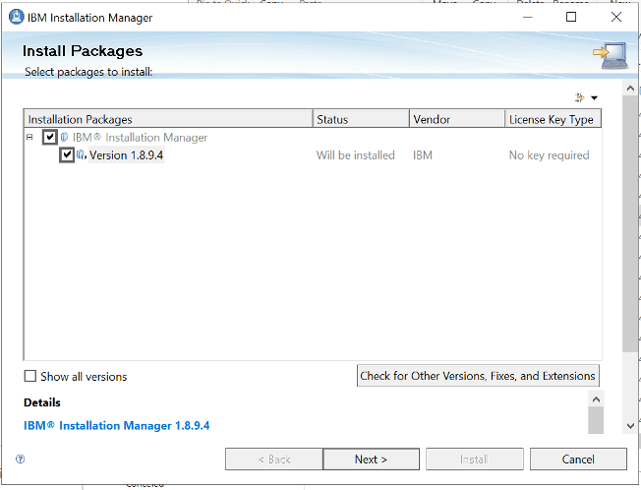Sort by the Status column header
The height and width of the screenshot is (490, 641).
[360, 119]
